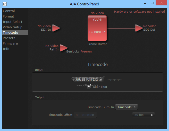169x131 pixels.
Task: Open the RP188 VITC 2 input dropdown
Action: click(x=89, y=80)
